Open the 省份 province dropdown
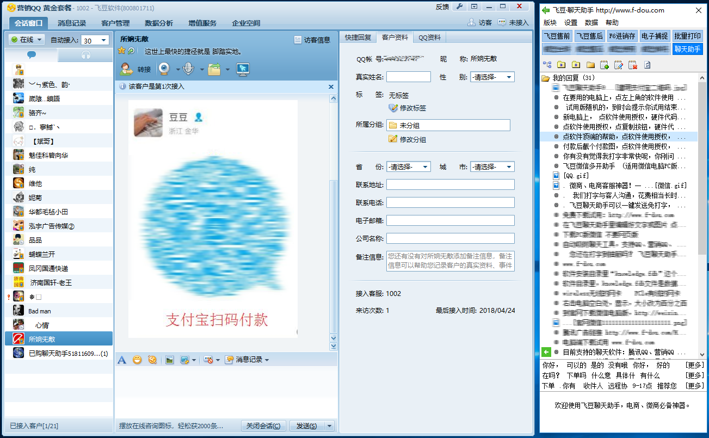The height and width of the screenshot is (438, 709). click(x=409, y=166)
